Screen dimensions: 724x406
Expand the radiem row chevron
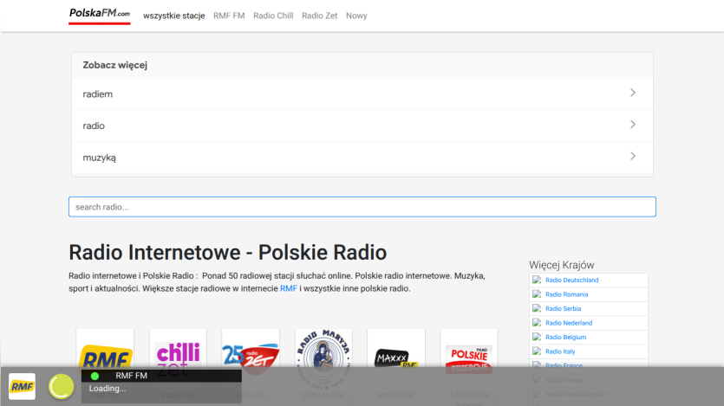[x=633, y=93]
